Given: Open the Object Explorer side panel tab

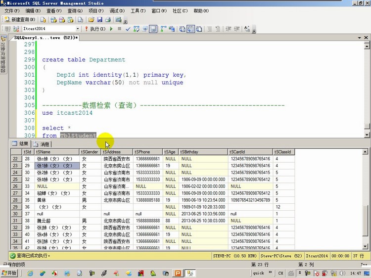Looking at the screenshot, I should pyautogui.click(x=3, y=54).
